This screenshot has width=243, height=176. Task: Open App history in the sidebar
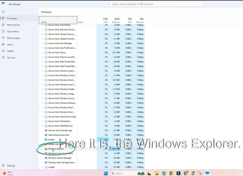click(x=19, y=31)
